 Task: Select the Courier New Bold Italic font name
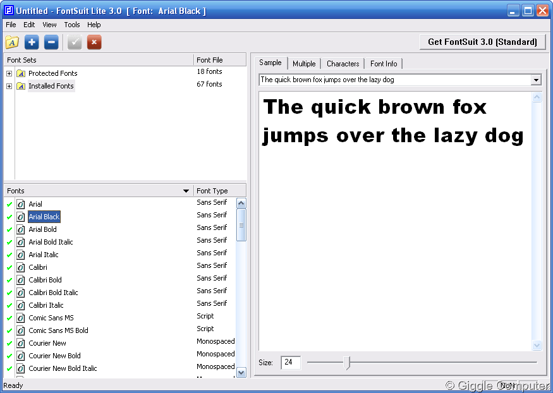click(x=63, y=368)
